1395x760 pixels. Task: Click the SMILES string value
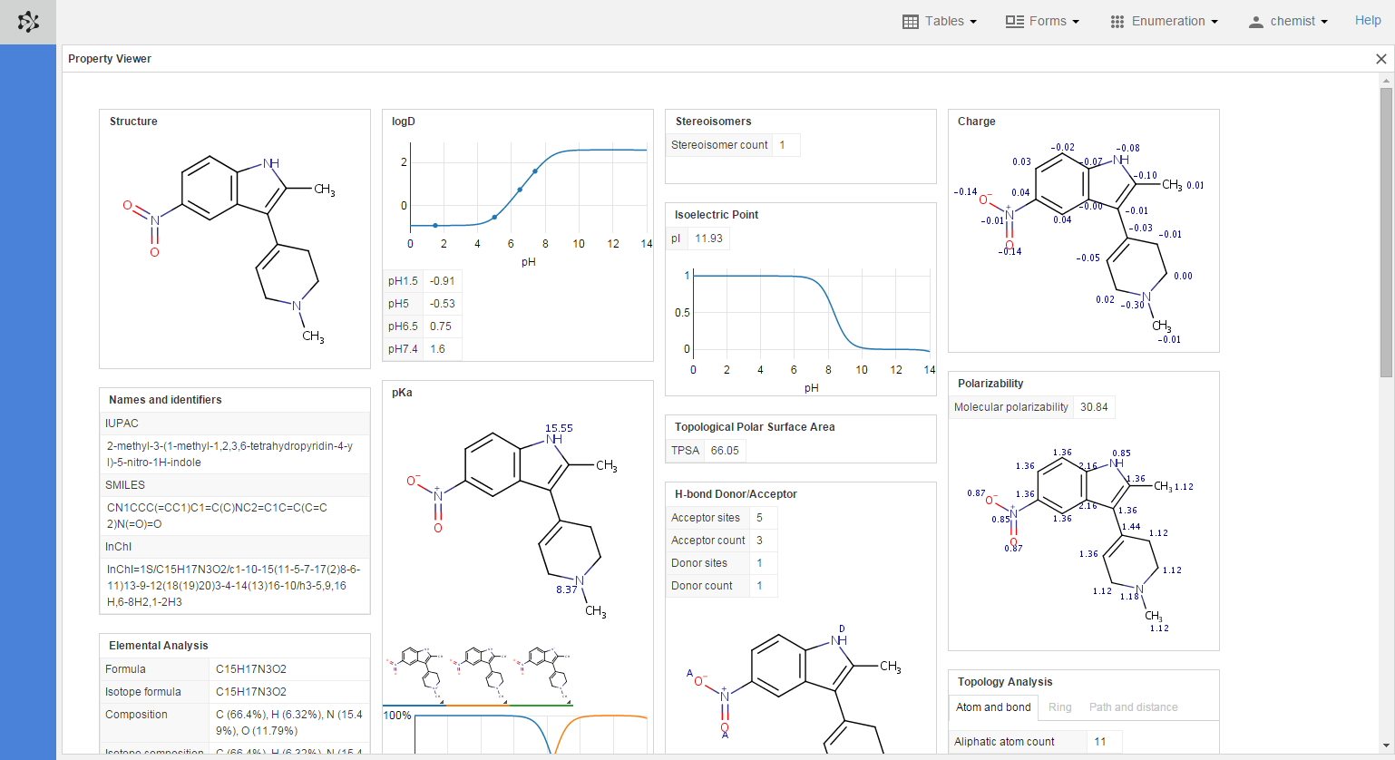217,516
